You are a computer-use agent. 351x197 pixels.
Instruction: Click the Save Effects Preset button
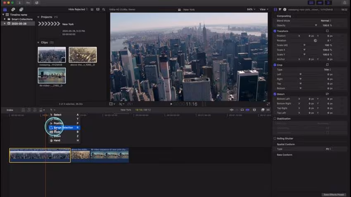coord(334,195)
